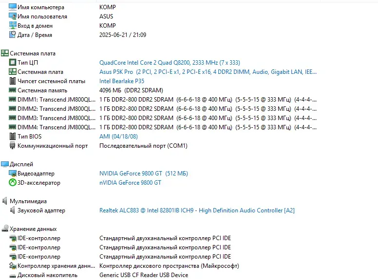
Task: Open the NVIDIA GeForce 9800 GT (512 МБ) link
Action: click(x=143, y=173)
